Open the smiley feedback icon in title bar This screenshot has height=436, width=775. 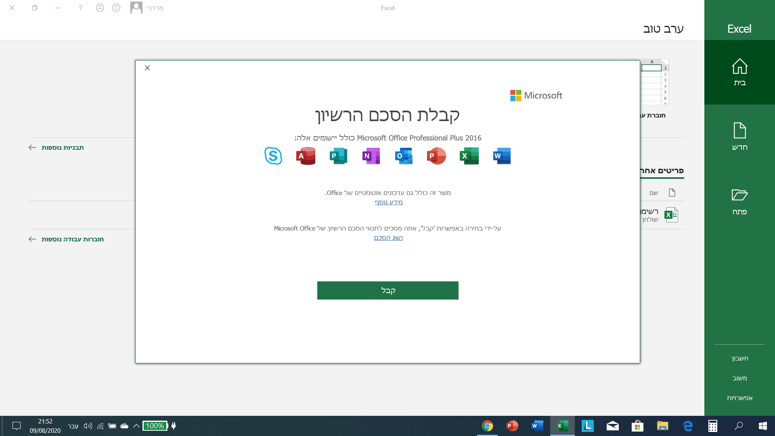(x=116, y=7)
